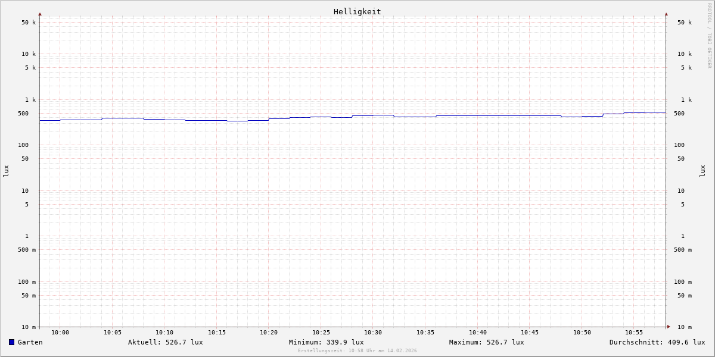Select the Durchschnitt 409.6 lux value
The image size is (715, 357).
click(657, 342)
